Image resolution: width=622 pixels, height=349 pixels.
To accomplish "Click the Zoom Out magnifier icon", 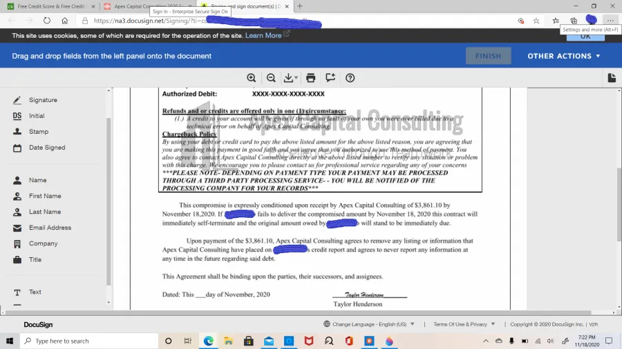I will pos(271,78).
